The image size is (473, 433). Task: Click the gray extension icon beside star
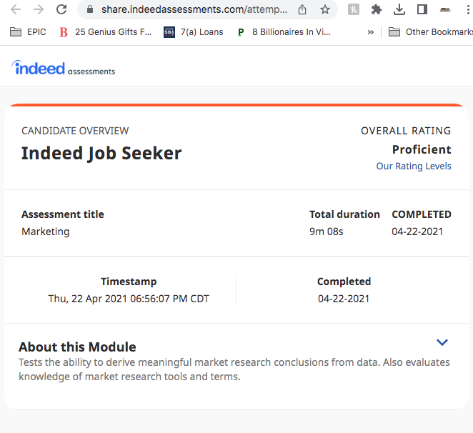[353, 10]
